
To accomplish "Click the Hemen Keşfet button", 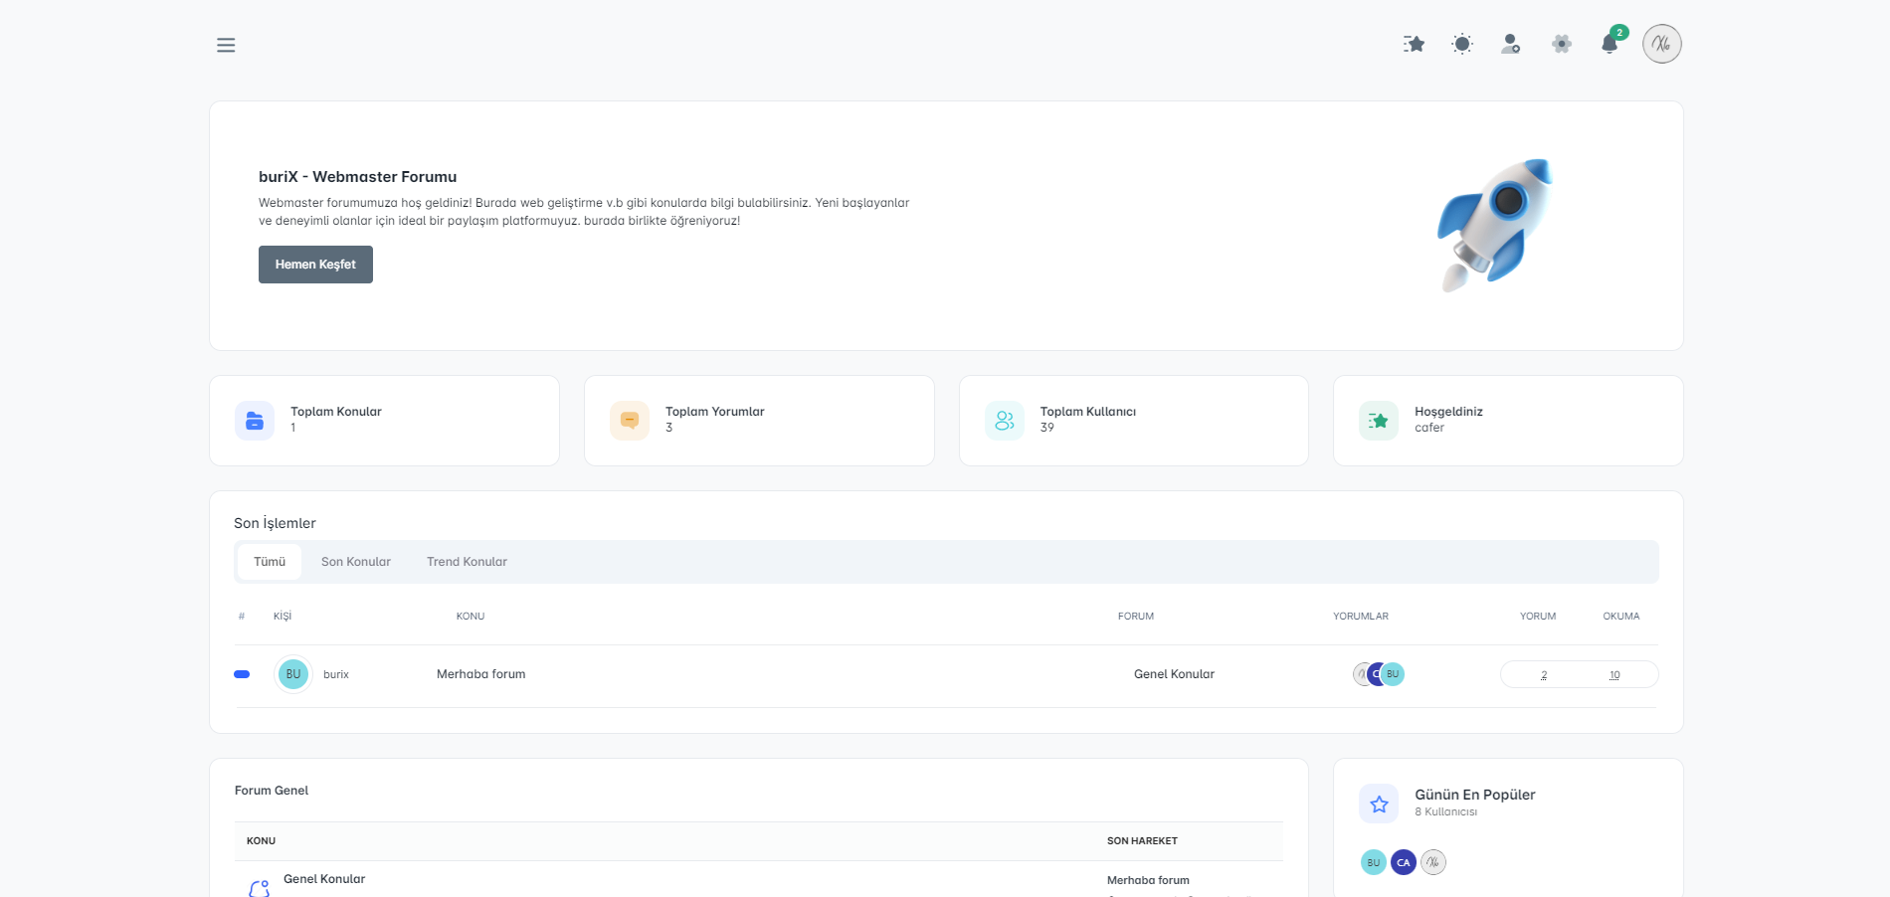I will pyautogui.click(x=315, y=265).
